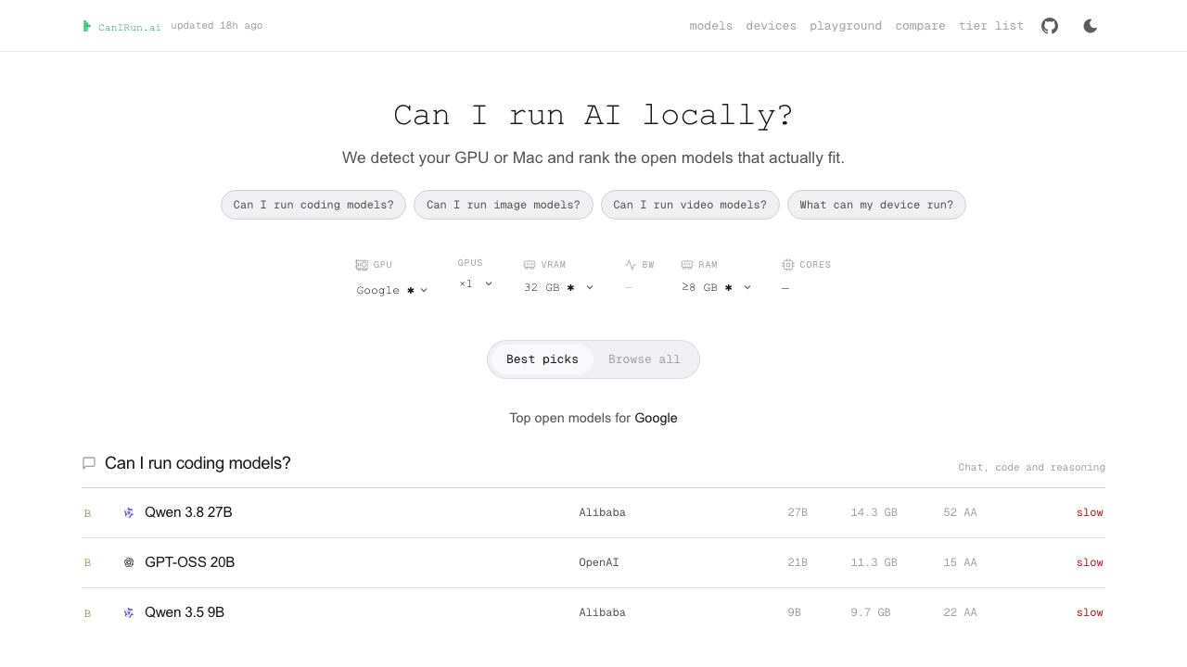Open the GPUS ×1 count dropdown
This screenshot has height=667, width=1187.
(476, 283)
